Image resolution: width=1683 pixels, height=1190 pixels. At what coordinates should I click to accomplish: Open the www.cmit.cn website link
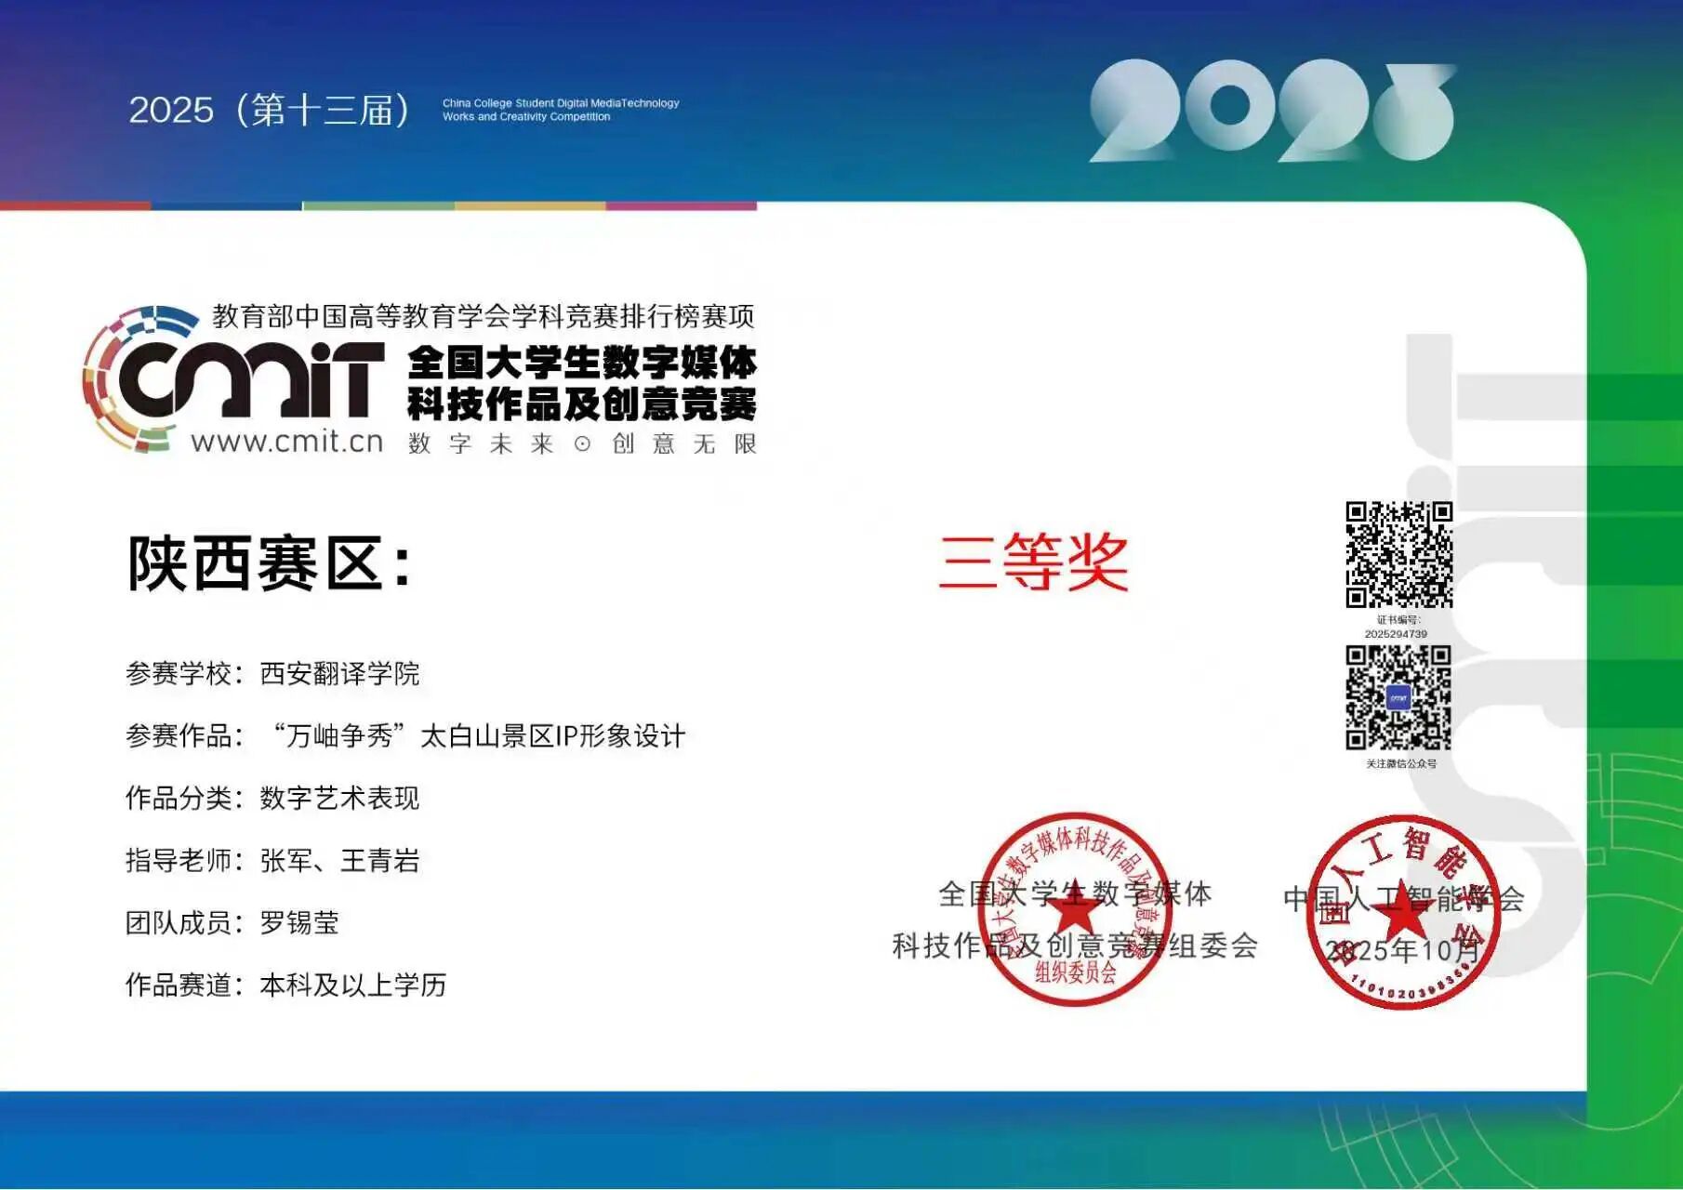point(286,441)
